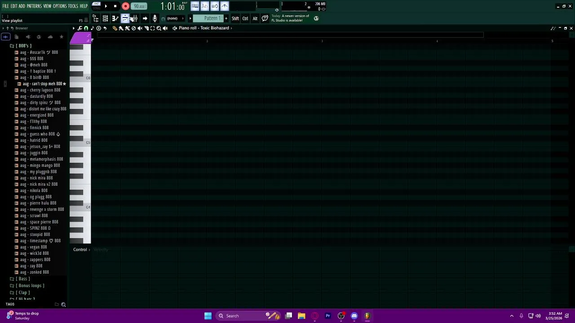Screen dimensions: 575x323
Task: Click the stop button
Action: tap(115, 6)
